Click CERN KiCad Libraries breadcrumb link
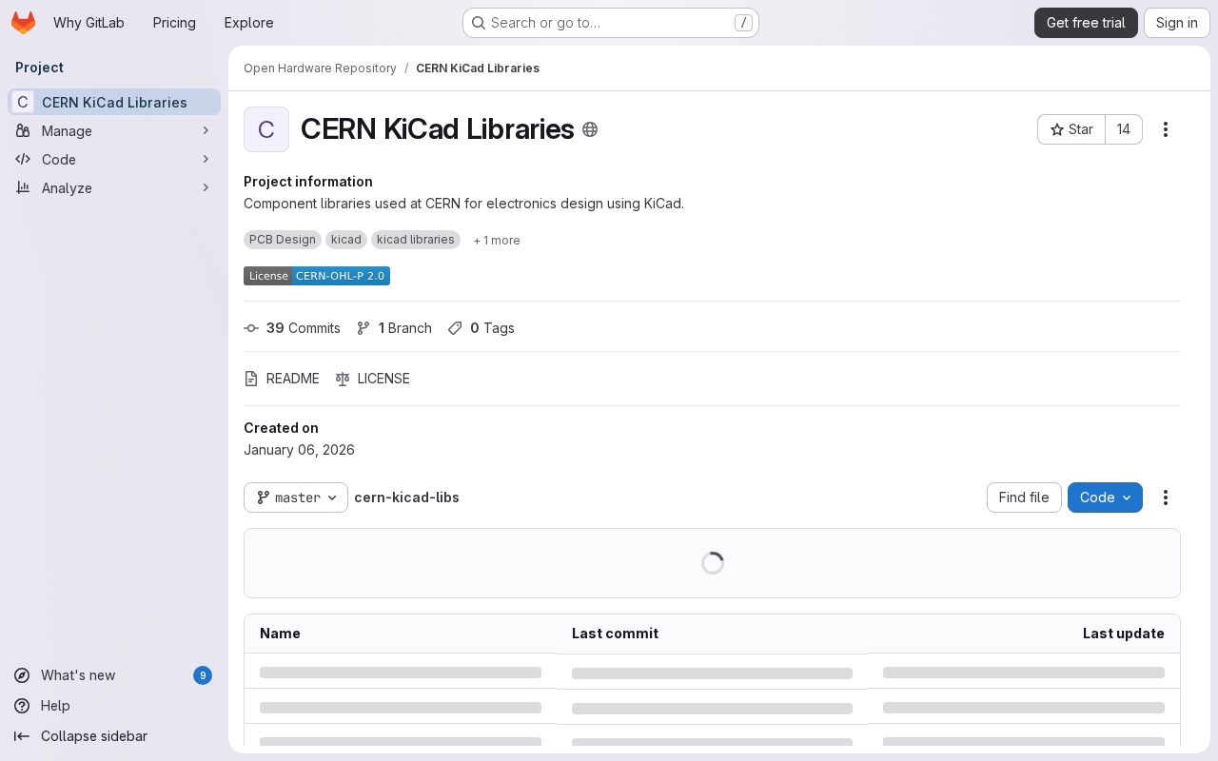 (478, 68)
